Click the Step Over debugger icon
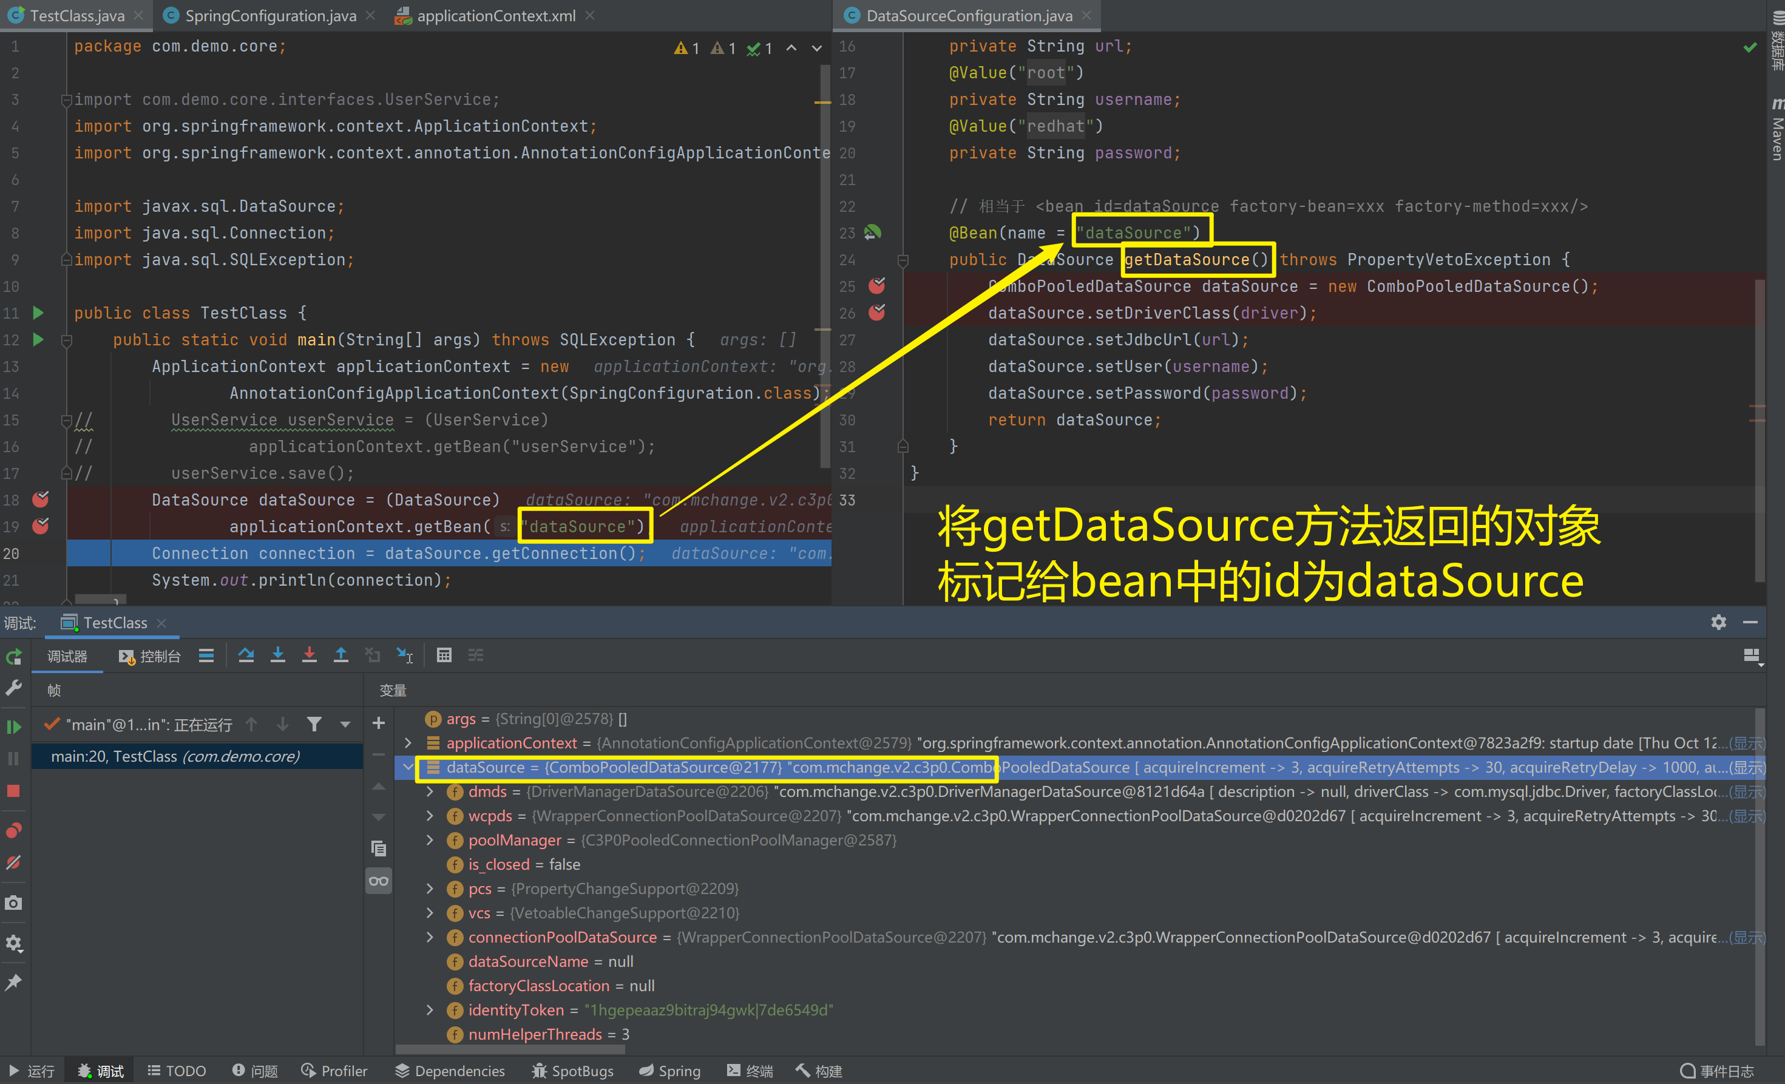Screen dimensions: 1785x1084 [246, 655]
